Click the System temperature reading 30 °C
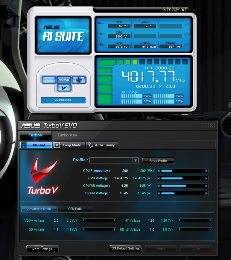This screenshot has height=260, width=231. point(145,26)
